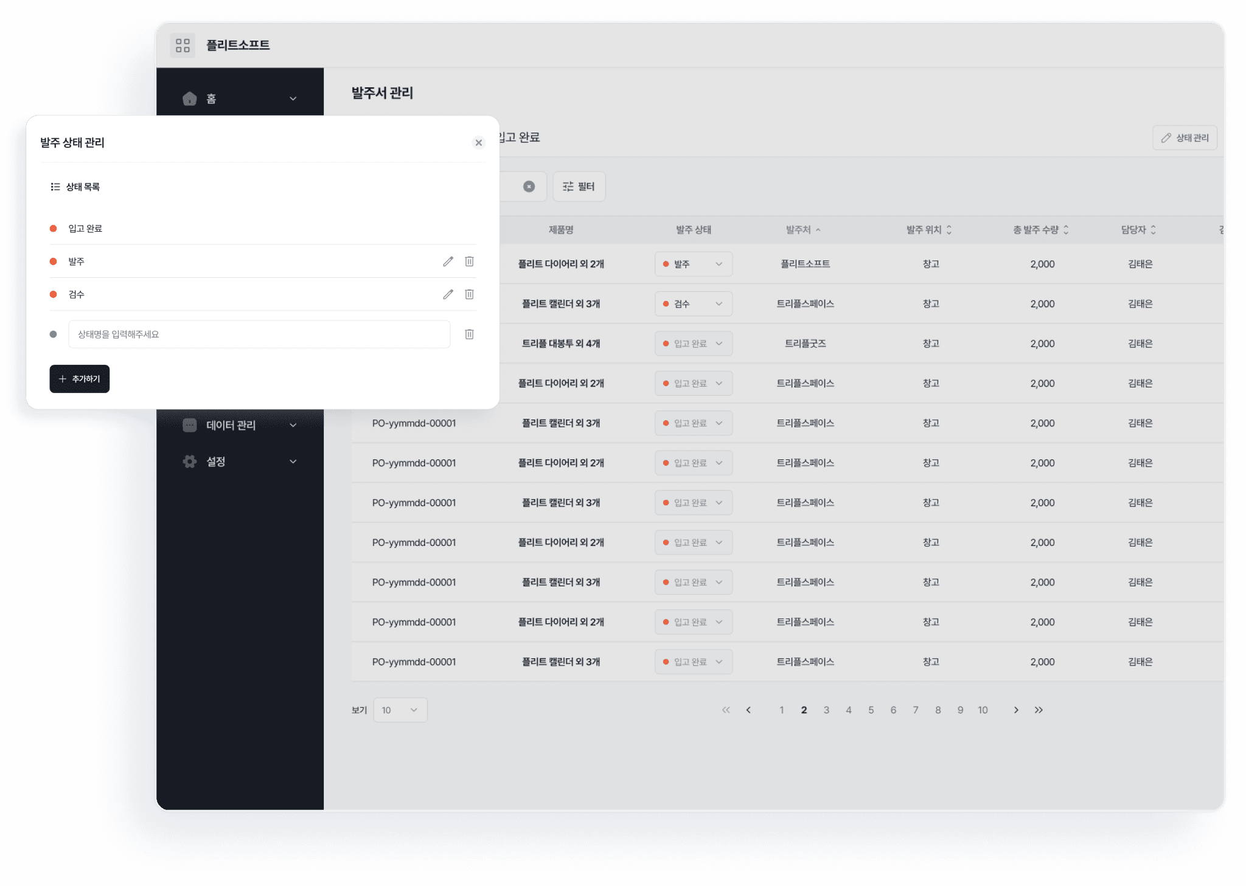Click the 필터 filter button
The image size is (1246, 886).
pos(579,187)
